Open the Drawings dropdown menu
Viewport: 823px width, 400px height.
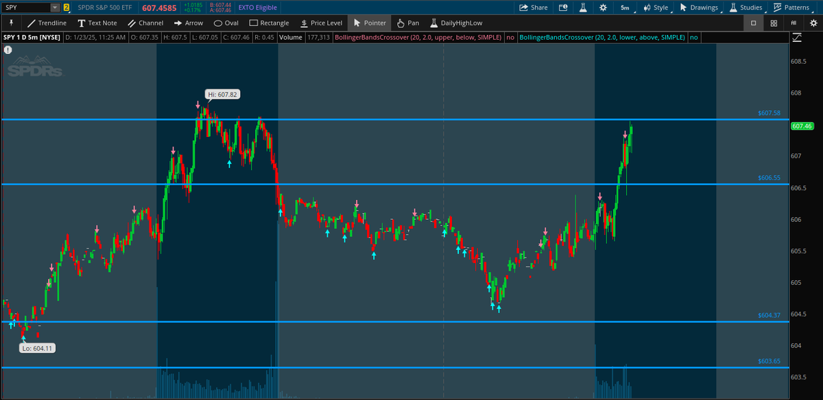tap(700, 8)
